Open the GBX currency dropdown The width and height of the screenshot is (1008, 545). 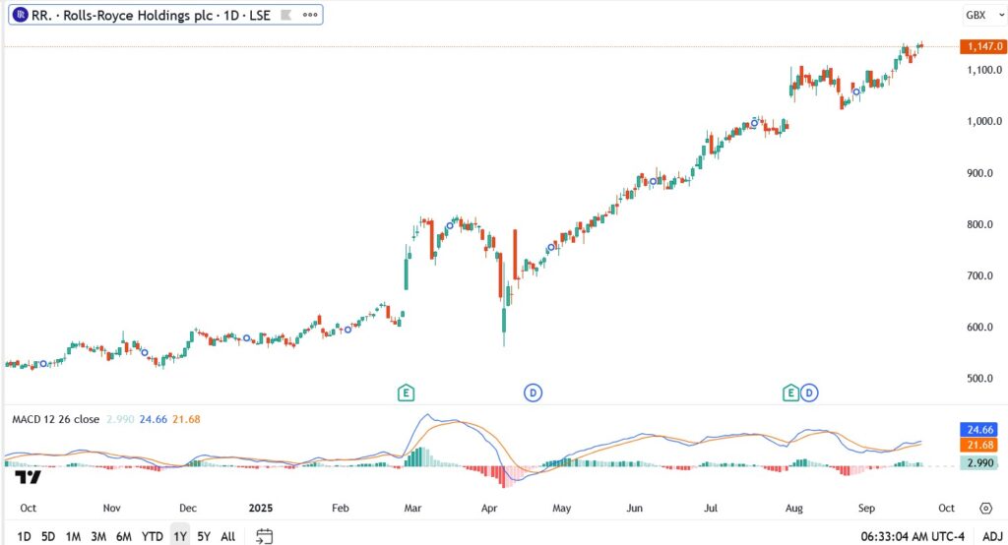984,15
